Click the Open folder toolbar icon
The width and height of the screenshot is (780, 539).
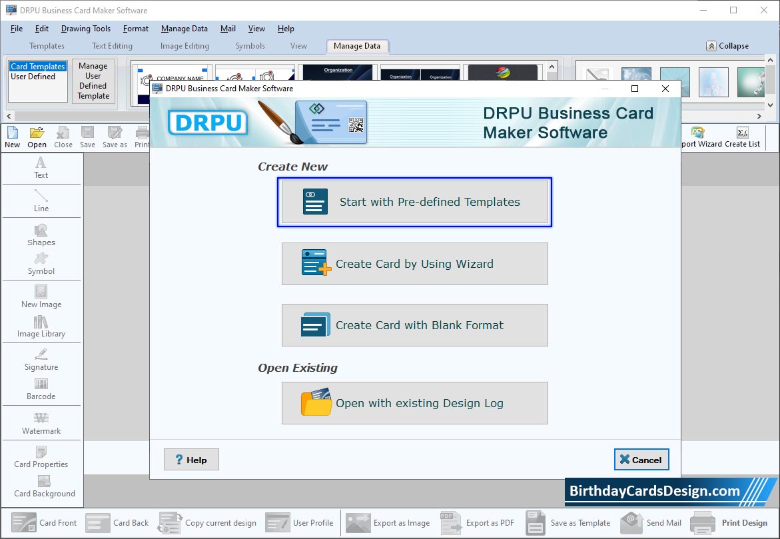(37, 137)
